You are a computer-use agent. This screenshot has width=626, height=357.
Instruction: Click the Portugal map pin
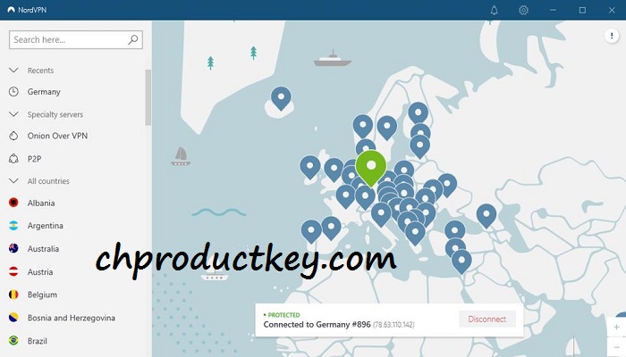coord(311,231)
